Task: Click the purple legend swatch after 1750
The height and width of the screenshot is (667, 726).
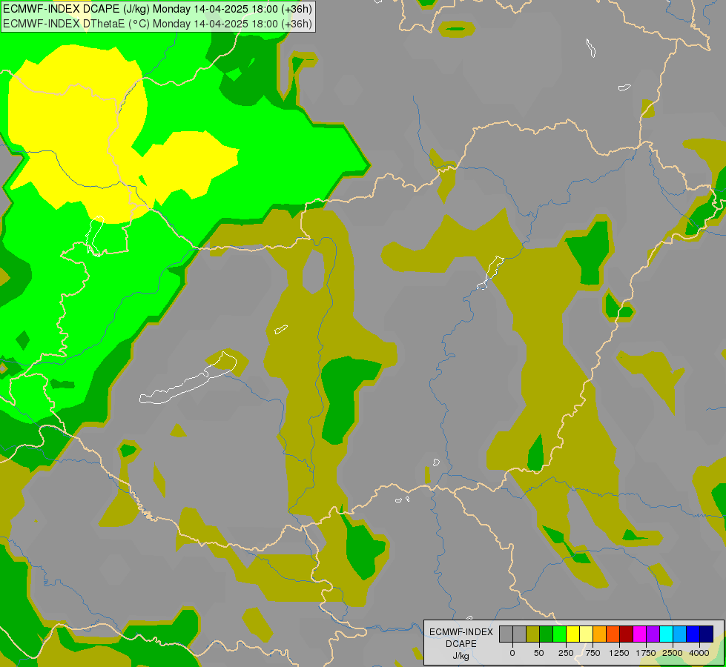Action: 653,634
